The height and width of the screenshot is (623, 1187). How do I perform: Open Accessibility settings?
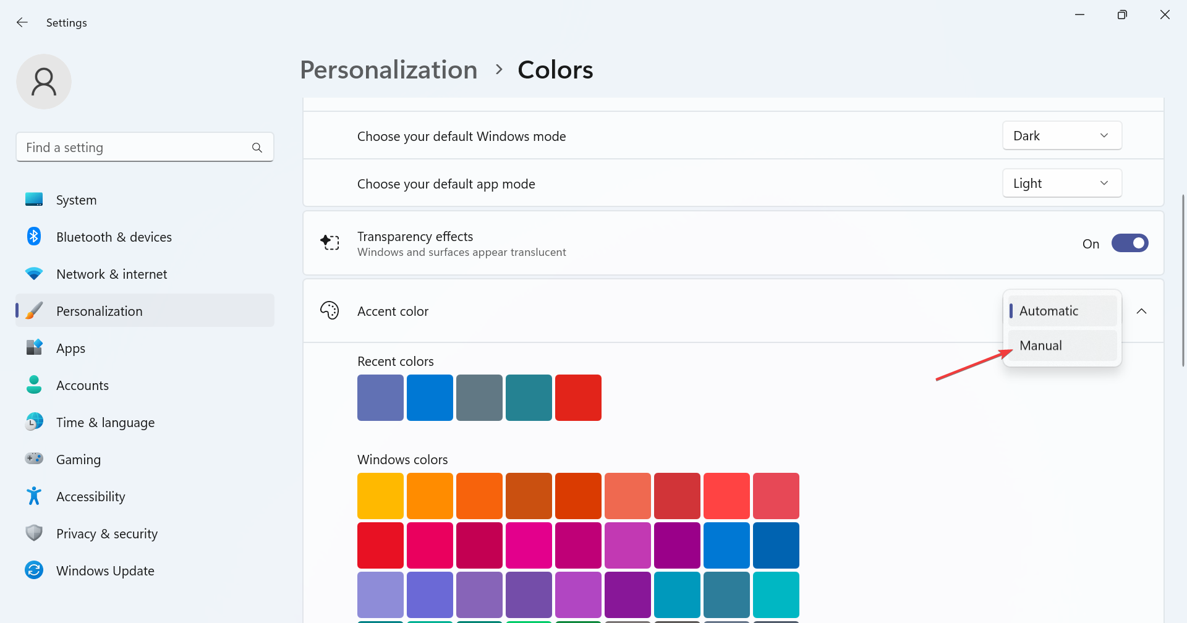coord(145,496)
